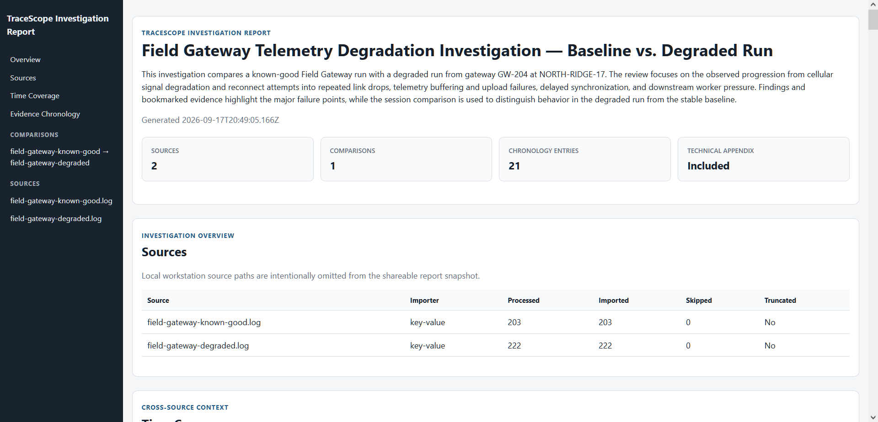Select field-gateway-known-good.log in the sidebar
The image size is (878, 422).
coord(61,201)
